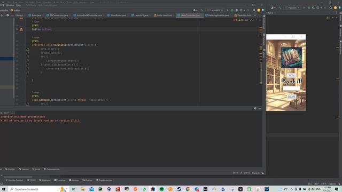Collapse the project panel with the minus icon

tap(12, 15)
